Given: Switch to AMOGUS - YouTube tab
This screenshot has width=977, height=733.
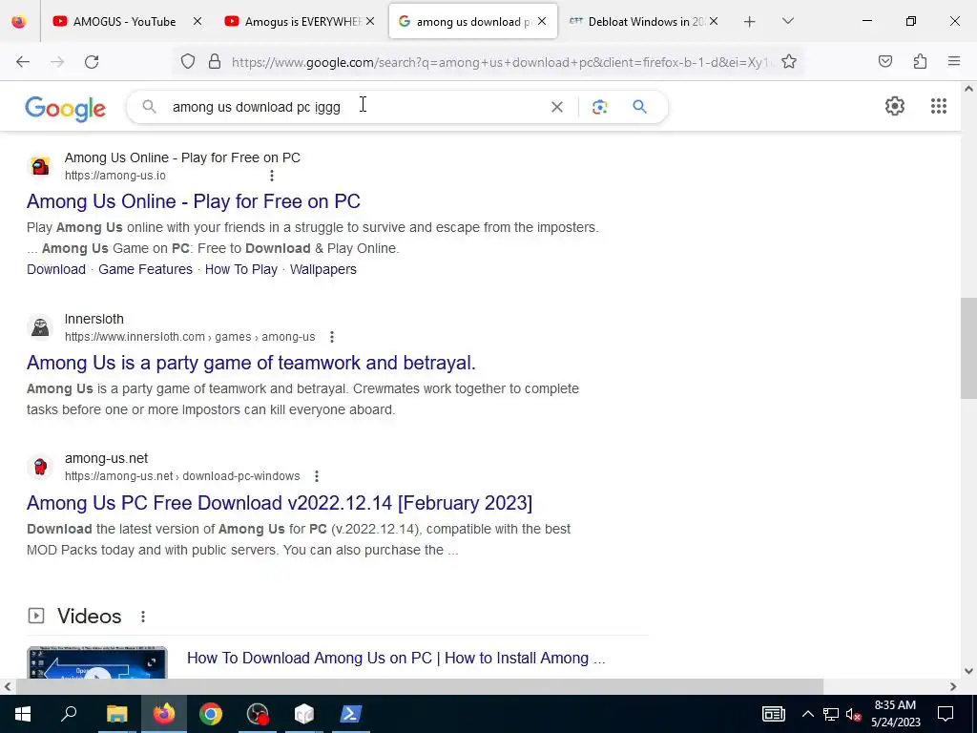Looking at the screenshot, I should pyautogui.click(x=125, y=21).
